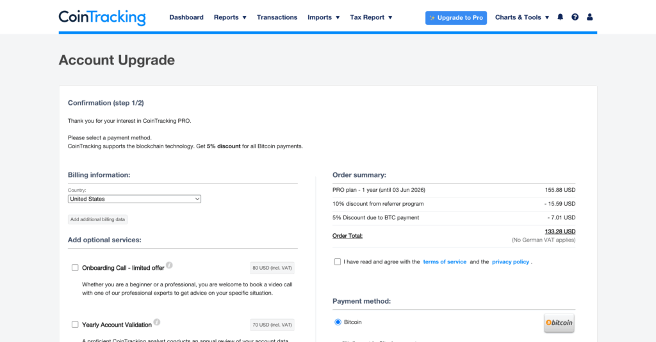Screen dimensions: 656x342
Task: Go to Dashboard
Action: click(186, 17)
